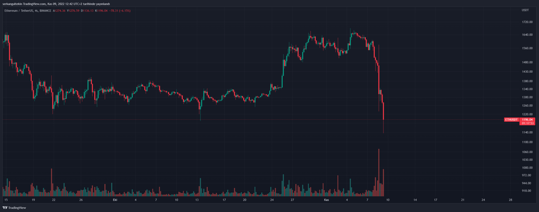Click the TradingView logo icon
The width and height of the screenshot is (539, 212).
click(x=5, y=208)
